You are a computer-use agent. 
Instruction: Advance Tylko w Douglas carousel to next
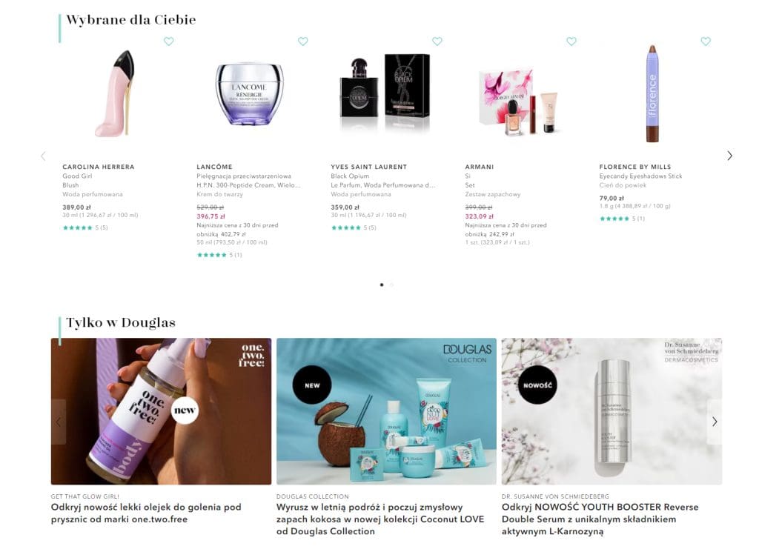click(715, 422)
